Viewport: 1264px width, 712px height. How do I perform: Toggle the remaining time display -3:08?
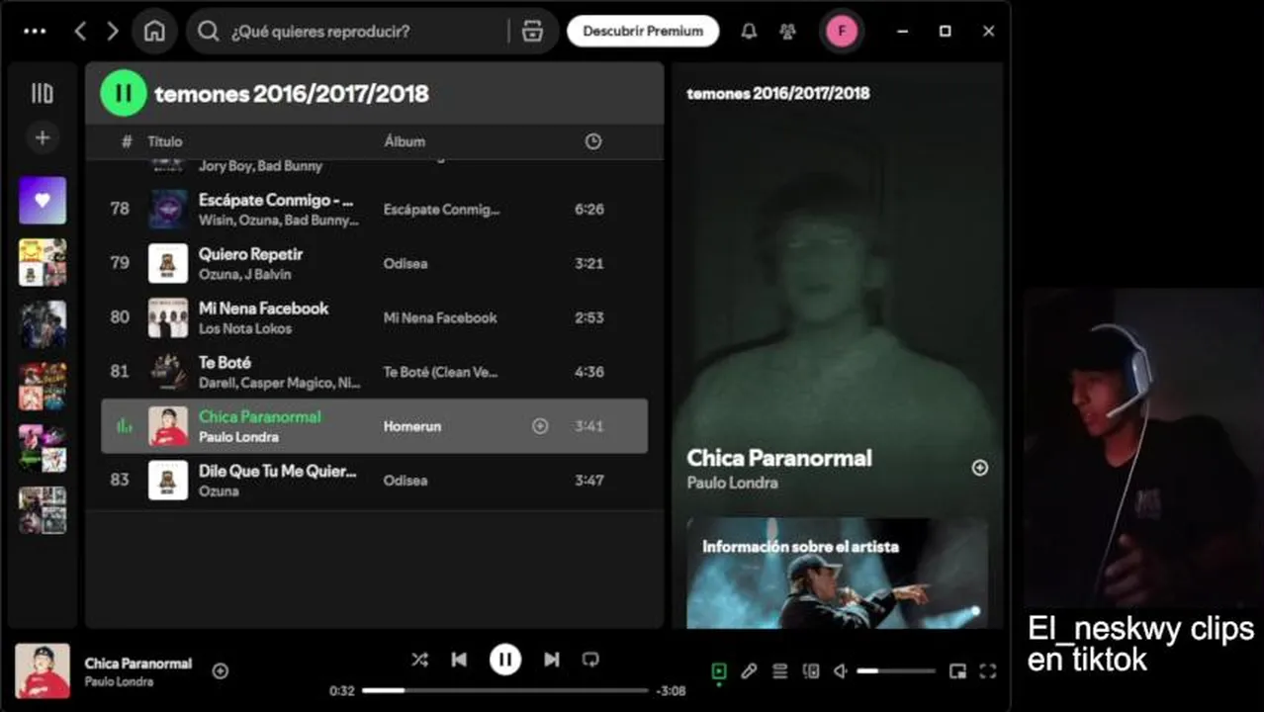(x=672, y=690)
